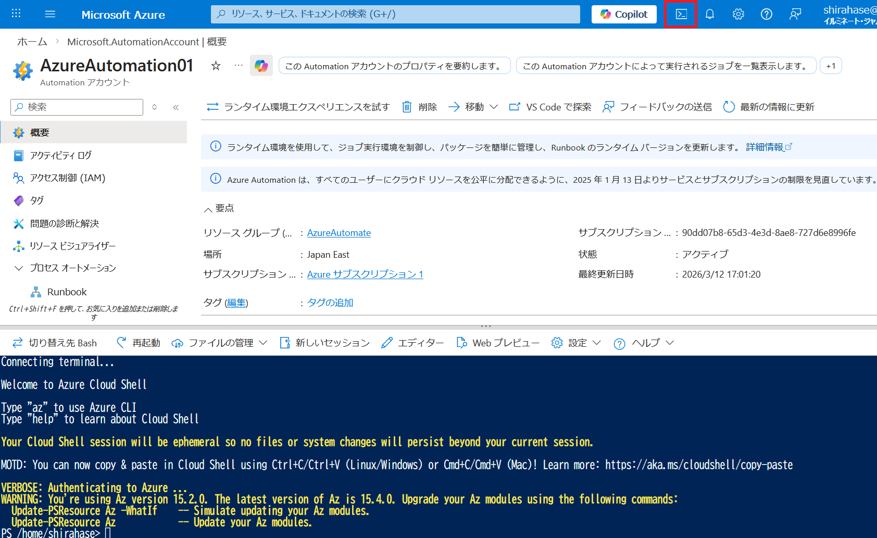The image size is (877, 538).
Task: Open the portal hamburger menu
Action: pyautogui.click(x=50, y=14)
